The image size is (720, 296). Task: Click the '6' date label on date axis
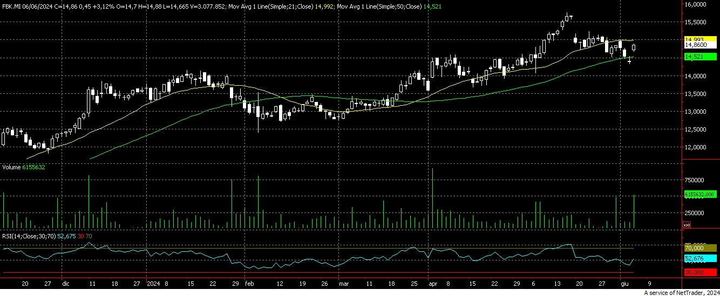click(x=534, y=283)
